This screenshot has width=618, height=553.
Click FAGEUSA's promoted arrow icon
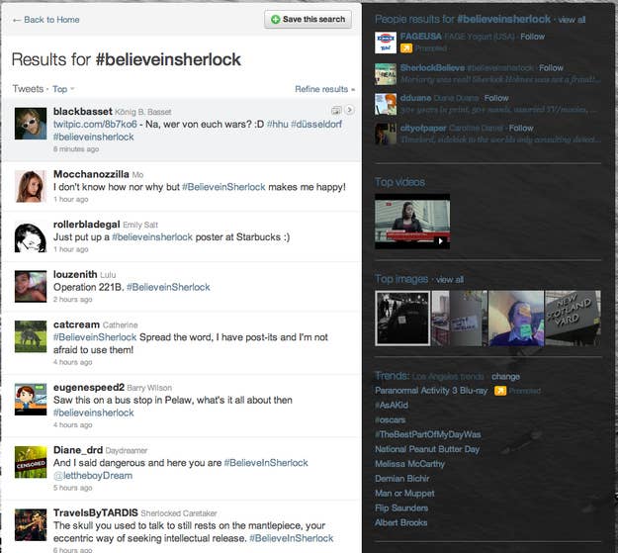click(406, 48)
